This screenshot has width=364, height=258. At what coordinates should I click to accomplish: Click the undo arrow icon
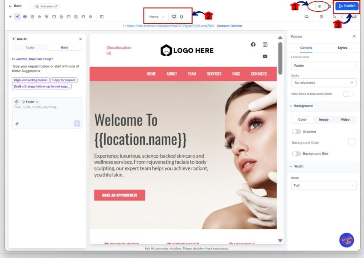(334, 17)
